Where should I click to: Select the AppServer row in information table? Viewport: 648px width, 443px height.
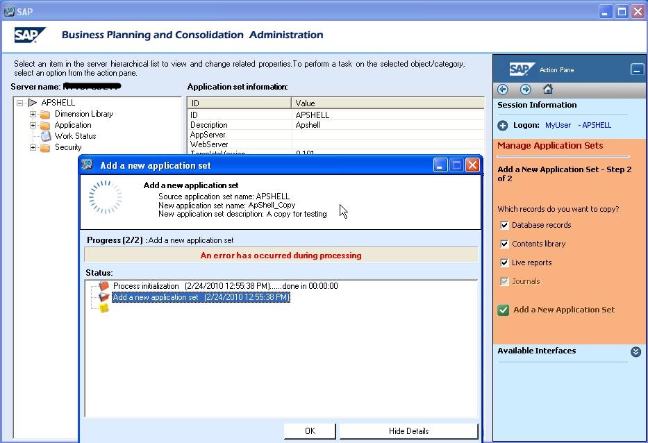click(335, 135)
